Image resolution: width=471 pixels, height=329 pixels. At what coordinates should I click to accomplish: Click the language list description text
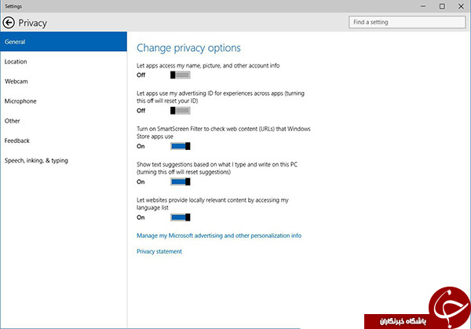(x=213, y=203)
